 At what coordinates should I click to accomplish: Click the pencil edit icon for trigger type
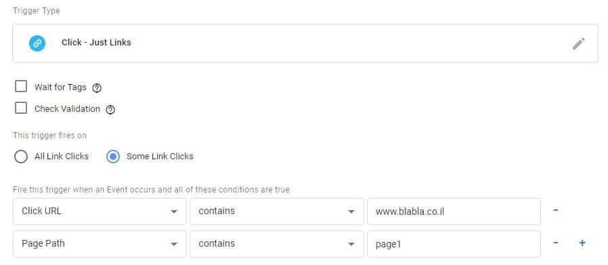(578, 43)
